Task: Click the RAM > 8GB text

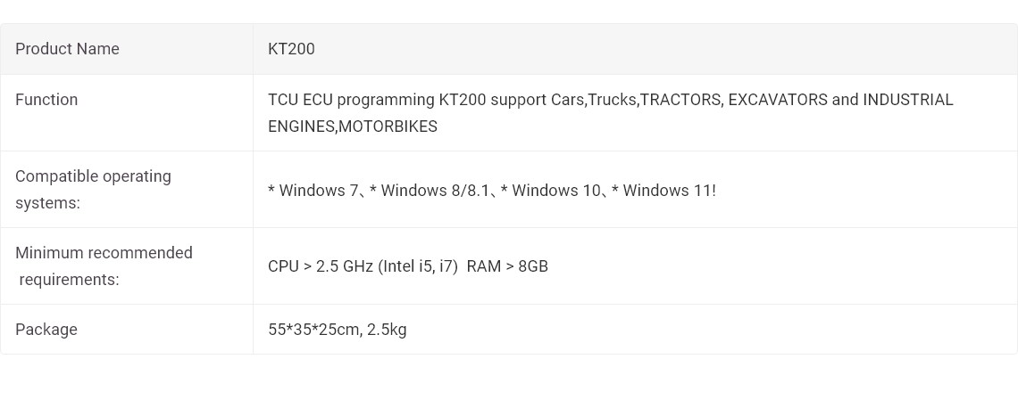Action: pos(507,266)
